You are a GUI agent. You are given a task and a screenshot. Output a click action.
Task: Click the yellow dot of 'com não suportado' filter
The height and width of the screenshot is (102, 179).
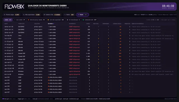pos(48,20)
